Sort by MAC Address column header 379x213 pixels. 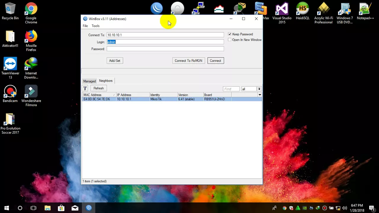(99, 95)
